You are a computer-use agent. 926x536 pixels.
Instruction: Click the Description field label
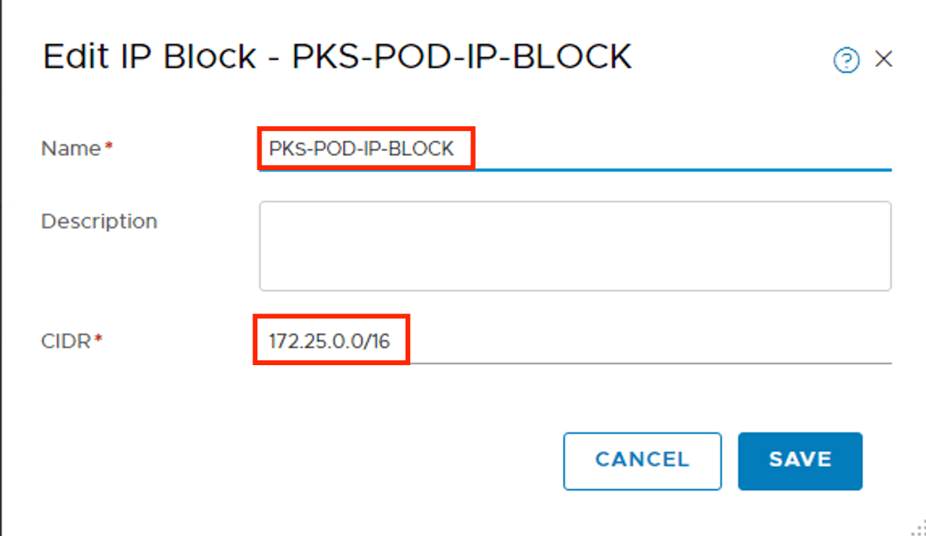coord(99,221)
